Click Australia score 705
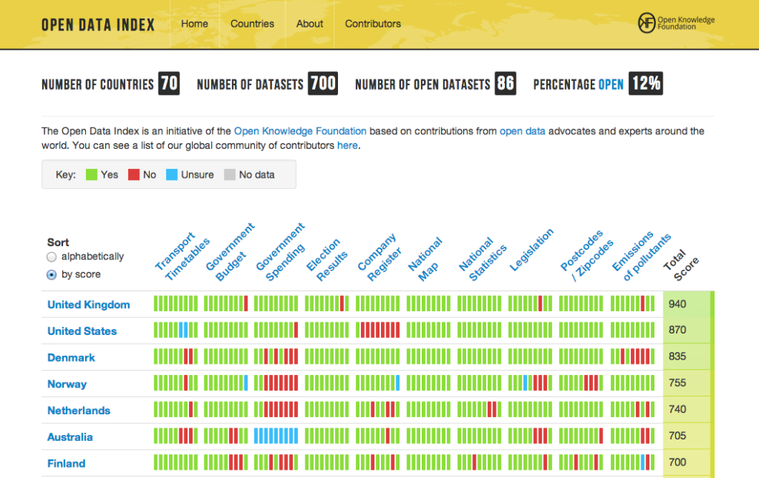Screen dimensions: 759x478 (677, 436)
